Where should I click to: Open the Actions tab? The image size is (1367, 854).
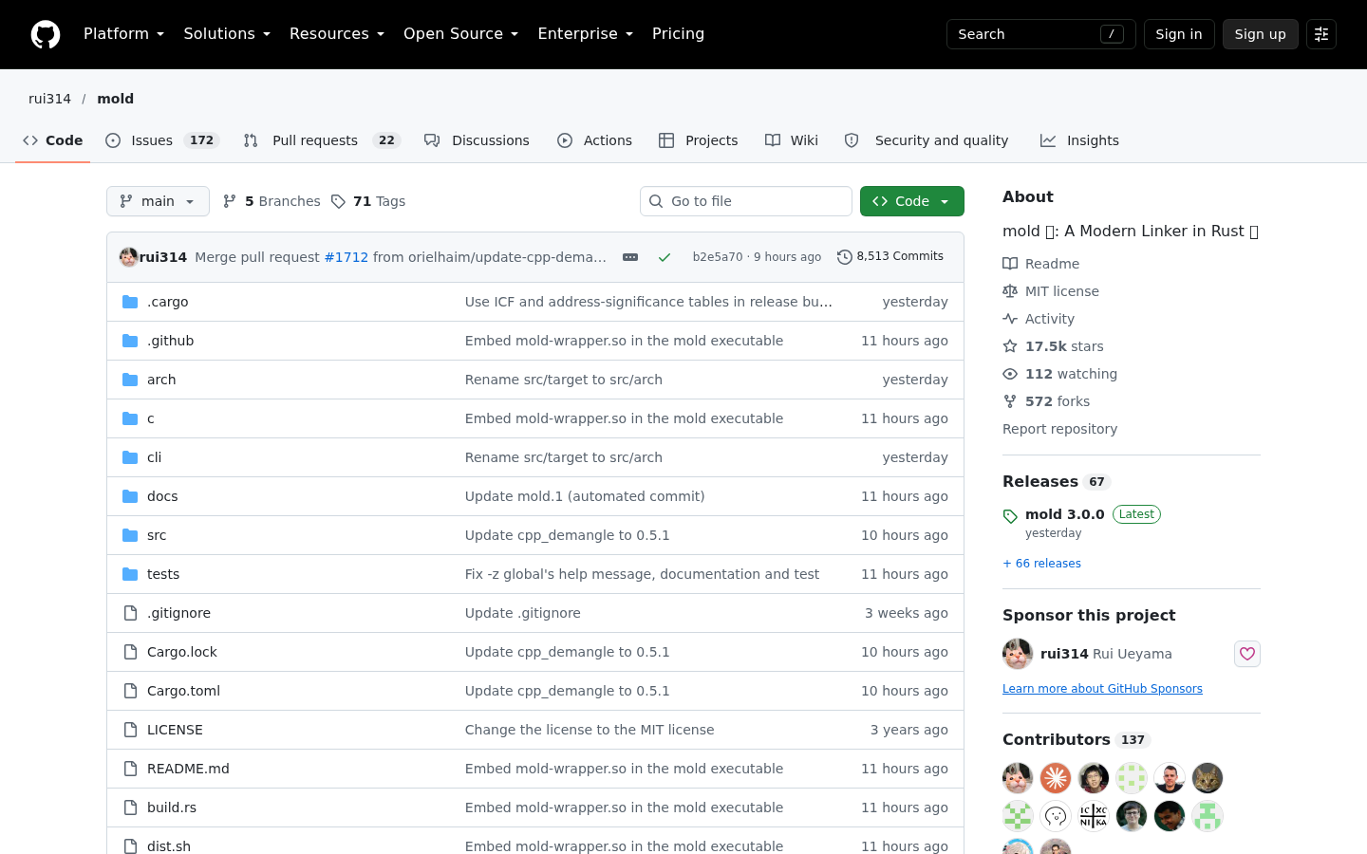pyautogui.click(x=594, y=140)
